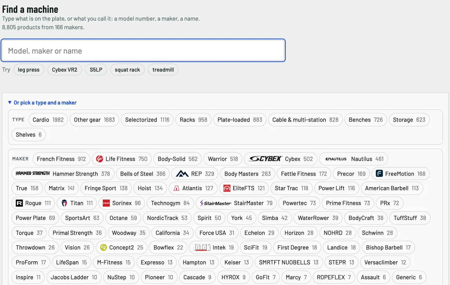Viewport: 450px width, 285px height.
Task: Select Versaclimber maker chip
Action: (385, 262)
